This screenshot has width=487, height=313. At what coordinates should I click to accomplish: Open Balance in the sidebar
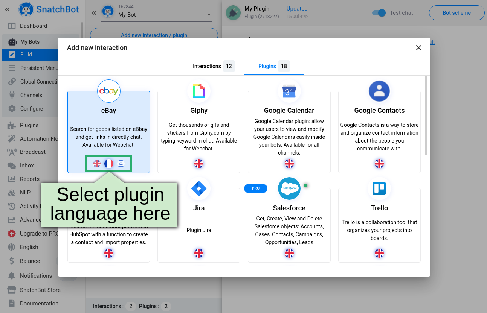[x=30, y=261]
